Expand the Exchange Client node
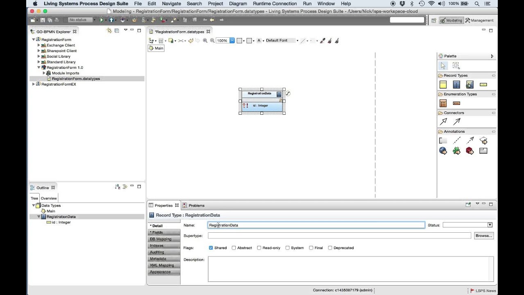The height and width of the screenshot is (295, 524). 39,45
